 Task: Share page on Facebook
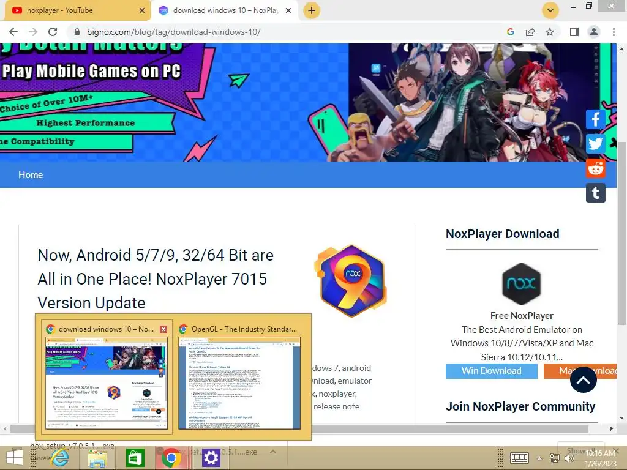(595, 119)
